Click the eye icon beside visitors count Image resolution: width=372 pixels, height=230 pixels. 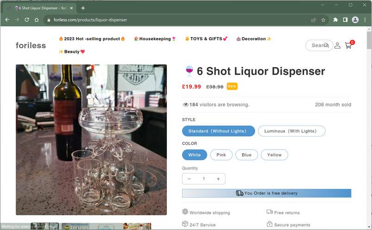[185, 105]
